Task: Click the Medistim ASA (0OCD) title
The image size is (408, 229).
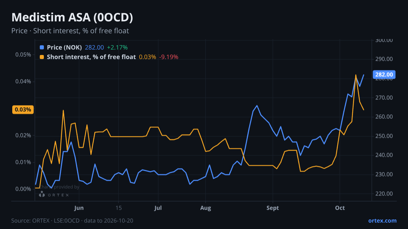Action: (x=72, y=18)
